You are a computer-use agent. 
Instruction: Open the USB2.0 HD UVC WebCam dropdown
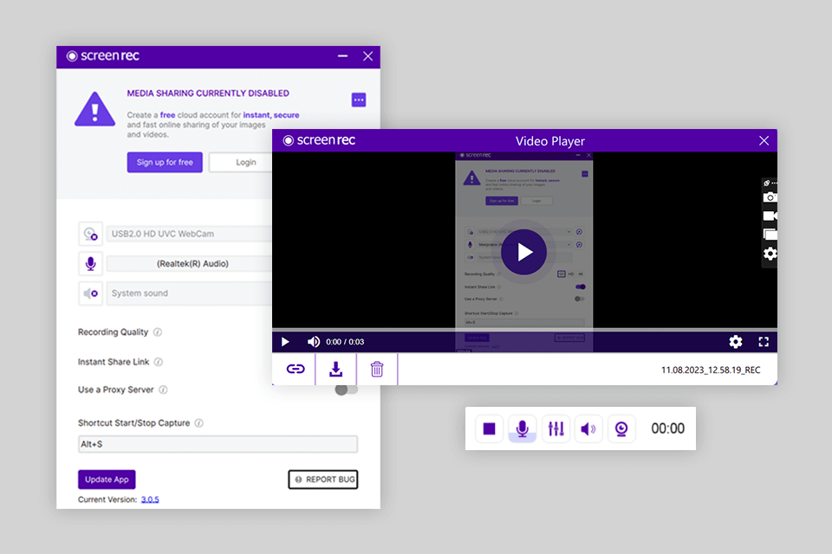click(x=190, y=234)
